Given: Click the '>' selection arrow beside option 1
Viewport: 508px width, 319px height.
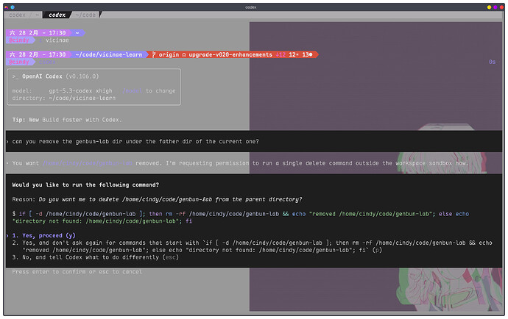Looking at the screenshot, I should [7, 235].
